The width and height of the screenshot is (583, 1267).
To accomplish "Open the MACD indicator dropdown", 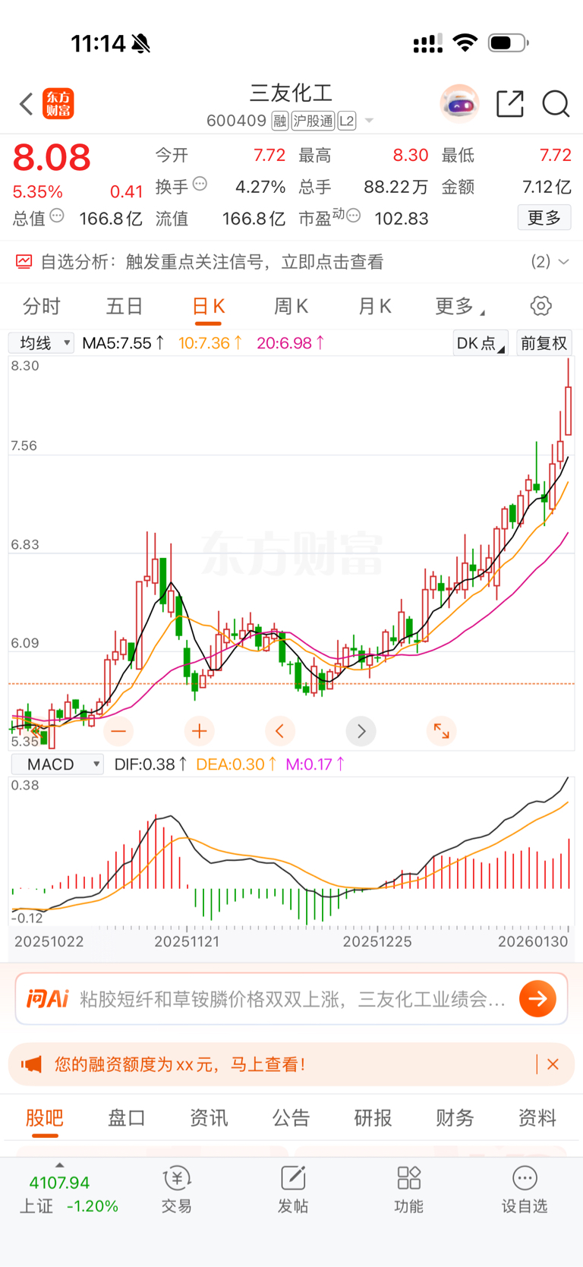I will click(58, 764).
